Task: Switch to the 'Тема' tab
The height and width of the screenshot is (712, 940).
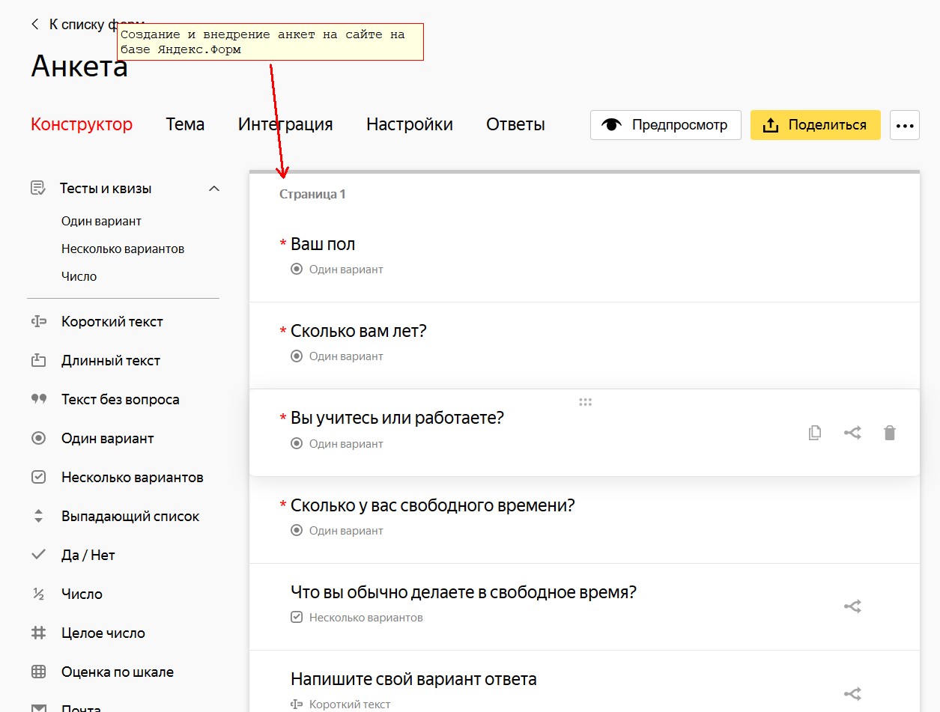Action: 185,125
